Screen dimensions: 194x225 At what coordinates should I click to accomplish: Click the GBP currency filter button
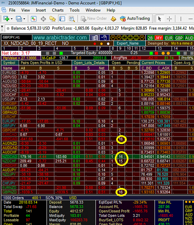click(x=179, y=38)
